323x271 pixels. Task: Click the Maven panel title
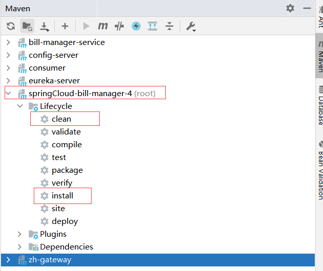click(x=18, y=9)
